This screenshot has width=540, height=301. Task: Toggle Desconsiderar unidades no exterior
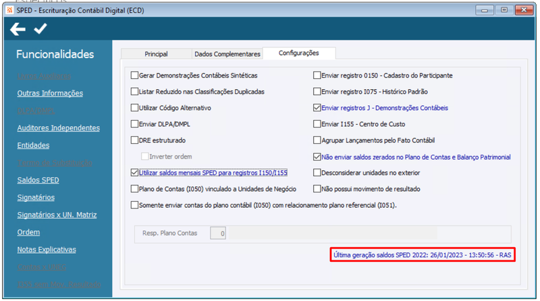tap(317, 173)
